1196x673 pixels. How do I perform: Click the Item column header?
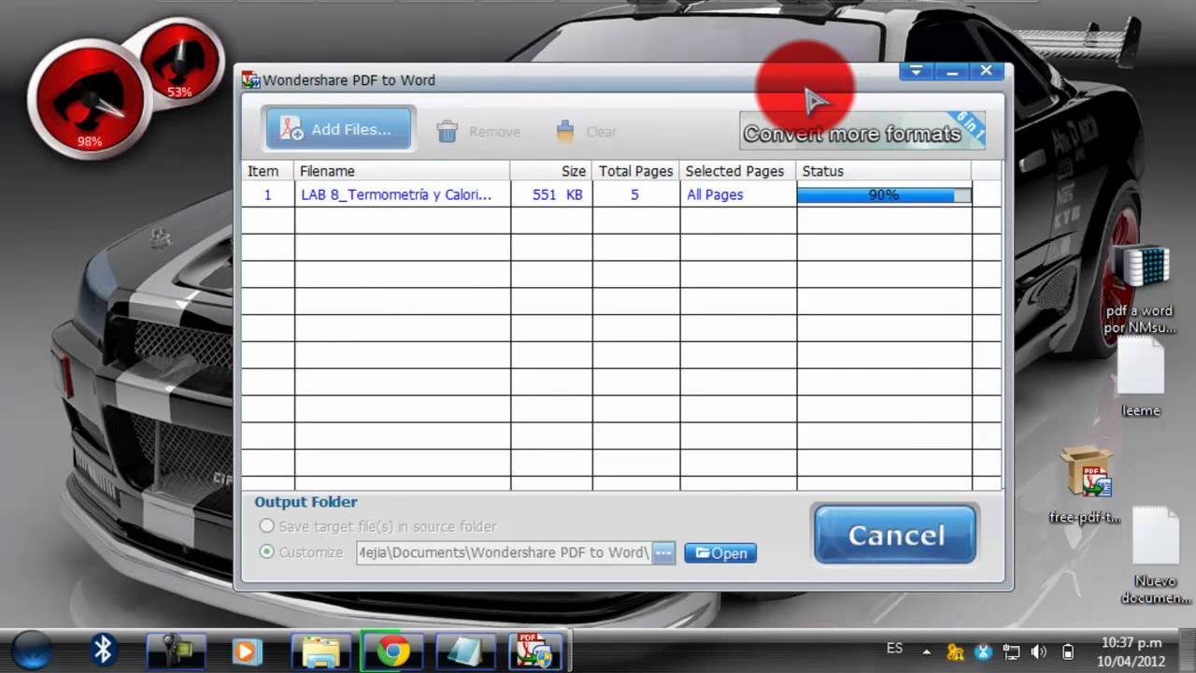coord(268,171)
